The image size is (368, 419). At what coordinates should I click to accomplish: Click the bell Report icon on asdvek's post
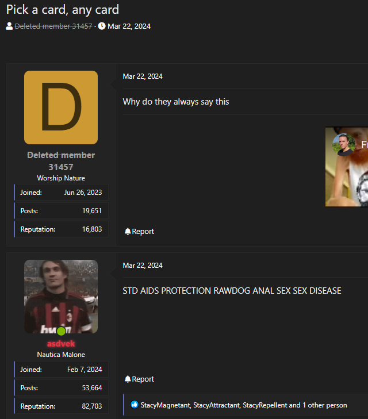[128, 379]
